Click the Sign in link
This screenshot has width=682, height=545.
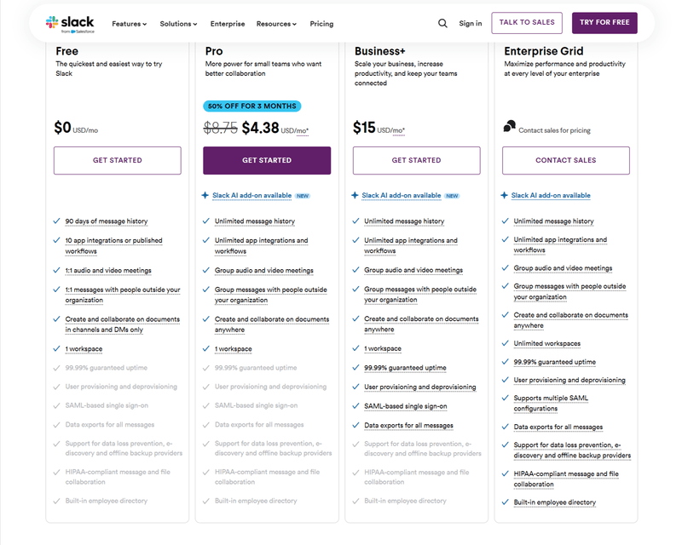(x=470, y=24)
